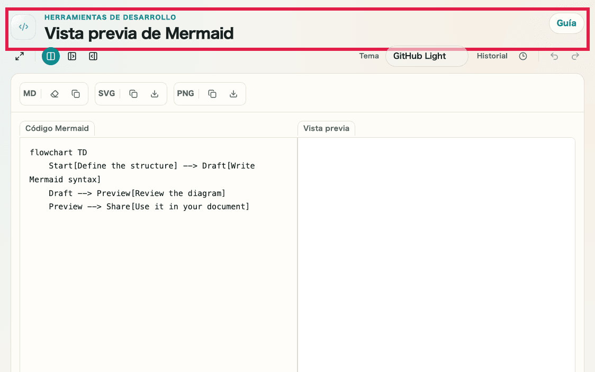Image resolution: width=595 pixels, height=372 pixels.
Task: Download the diagram as PNG
Action: (233, 93)
